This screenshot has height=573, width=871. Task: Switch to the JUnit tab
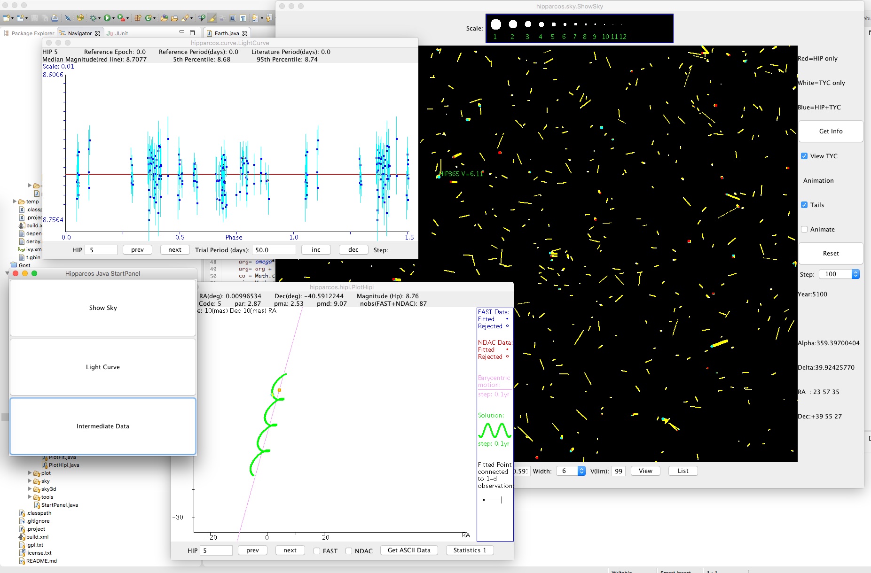(x=118, y=33)
